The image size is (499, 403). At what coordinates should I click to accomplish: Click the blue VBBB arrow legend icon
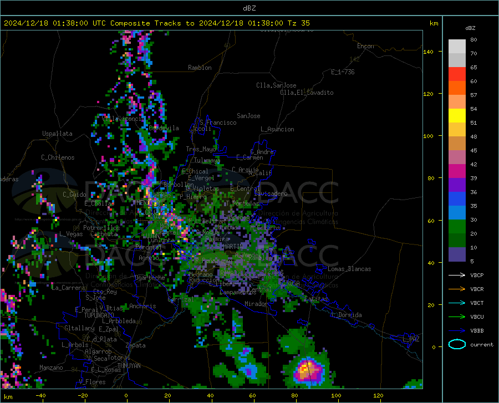coord(457,331)
